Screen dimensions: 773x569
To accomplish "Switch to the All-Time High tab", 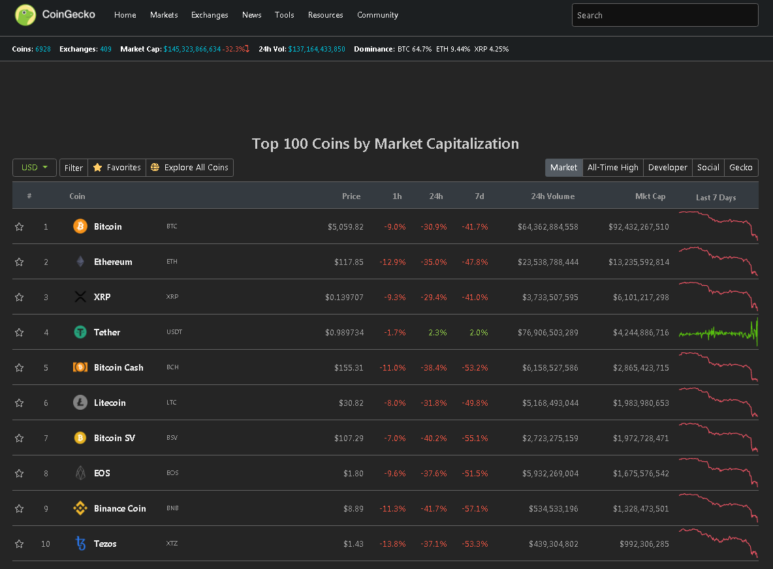I will point(612,168).
